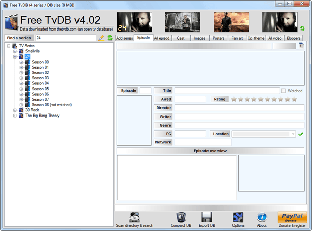312x231 pixels.
Task: Click the PayPal Donate button
Action: pos(292,217)
